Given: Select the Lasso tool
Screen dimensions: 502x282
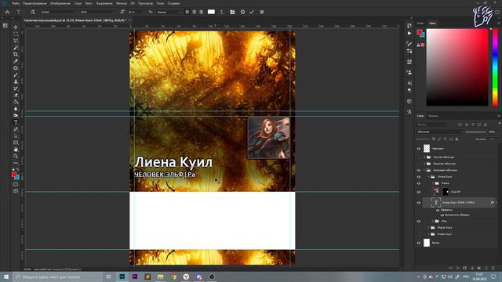Looking at the screenshot, I should (16, 41).
